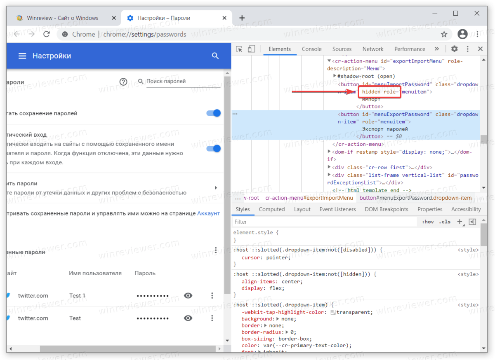
Task: Click the settings search magnifier icon
Action: pos(215,56)
